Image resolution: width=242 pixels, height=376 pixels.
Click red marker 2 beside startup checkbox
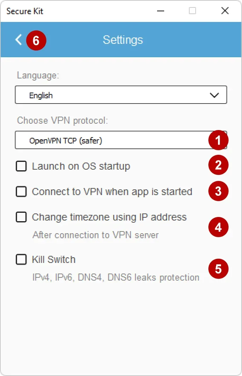click(x=218, y=165)
